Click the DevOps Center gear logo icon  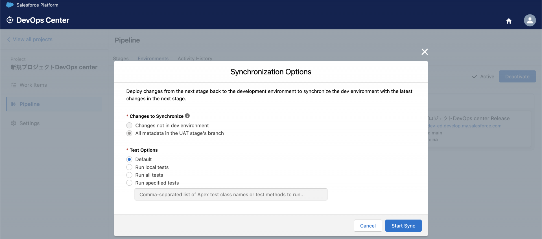[x=10, y=20]
